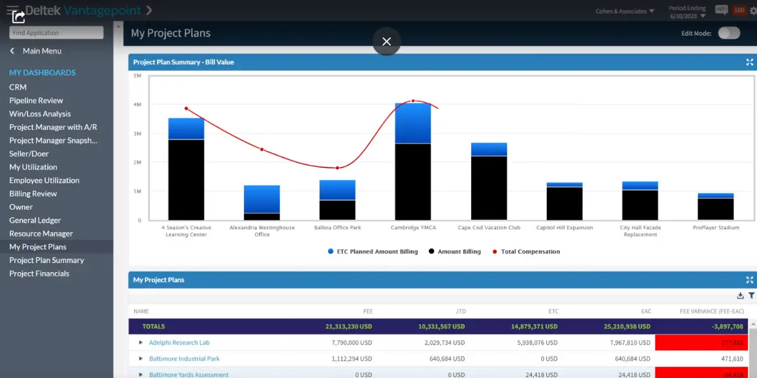Select Win/Loss Analysis in the sidebar
This screenshot has width=757, height=378.
click(x=40, y=113)
